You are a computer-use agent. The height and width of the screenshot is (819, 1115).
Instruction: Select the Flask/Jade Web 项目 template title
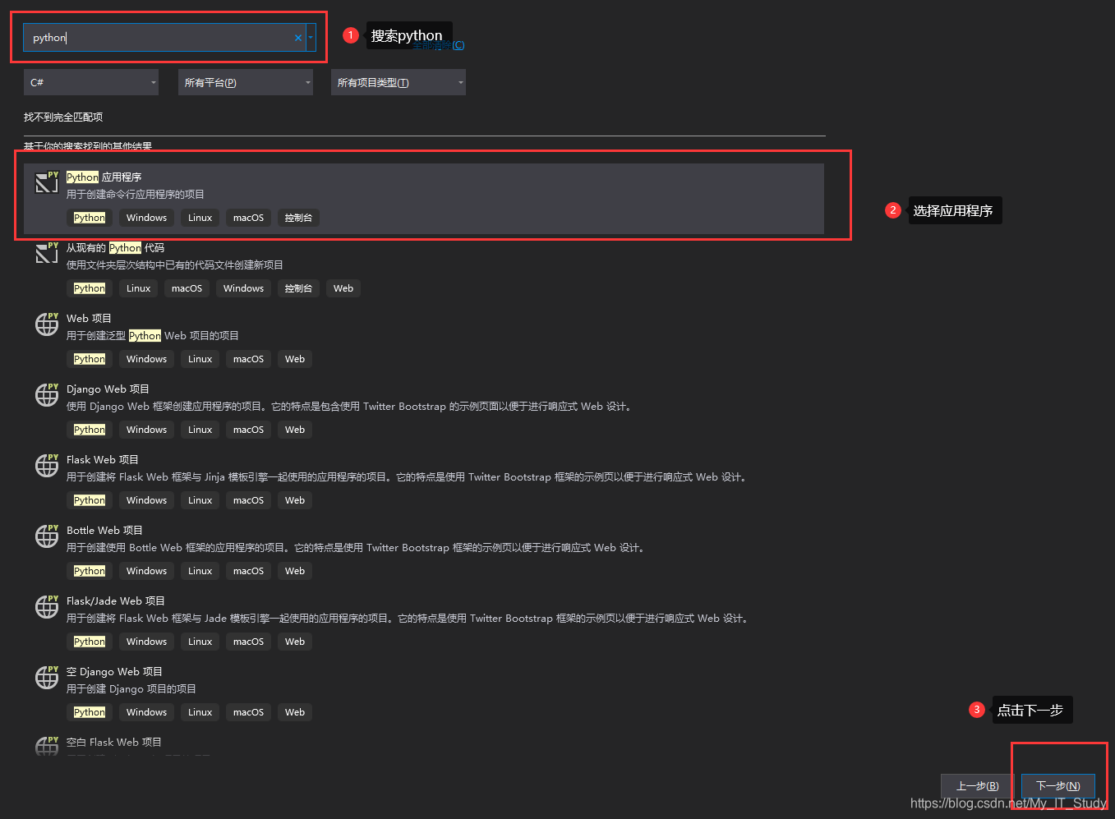[x=116, y=601]
